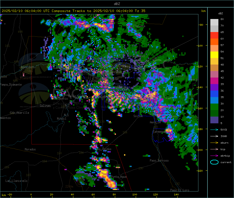Click the magenta eb+bip arrow legend icon
This screenshot has height=198, width=234.
[x=214, y=156]
